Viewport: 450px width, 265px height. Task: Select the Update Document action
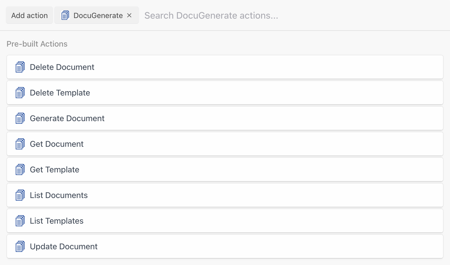click(64, 247)
